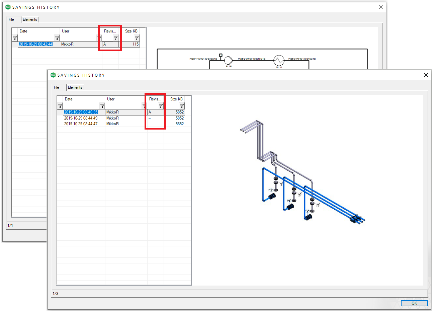Click the Revision filter icon in the background window

coord(115,38)
